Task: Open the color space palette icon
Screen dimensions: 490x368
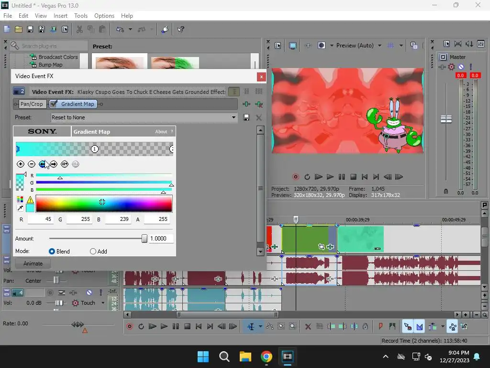Action: 20,200
